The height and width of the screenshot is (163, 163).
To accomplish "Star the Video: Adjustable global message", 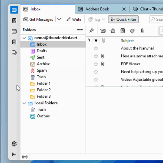I will pos(96,80).
